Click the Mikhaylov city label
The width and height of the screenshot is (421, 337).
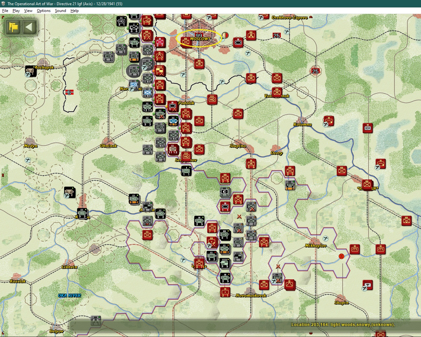[x=316, y=246]
